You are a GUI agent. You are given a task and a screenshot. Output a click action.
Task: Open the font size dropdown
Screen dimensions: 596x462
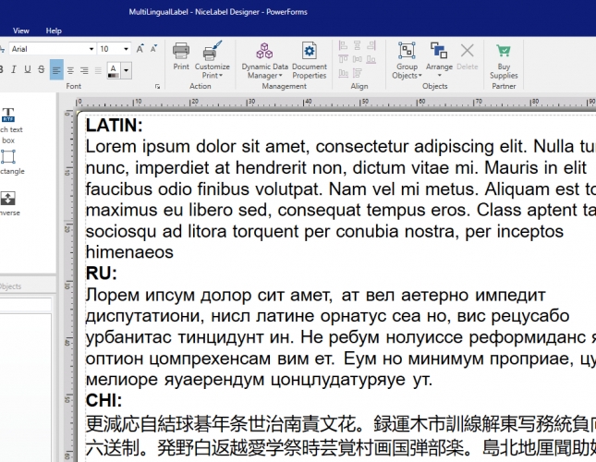tap(128, 49)
